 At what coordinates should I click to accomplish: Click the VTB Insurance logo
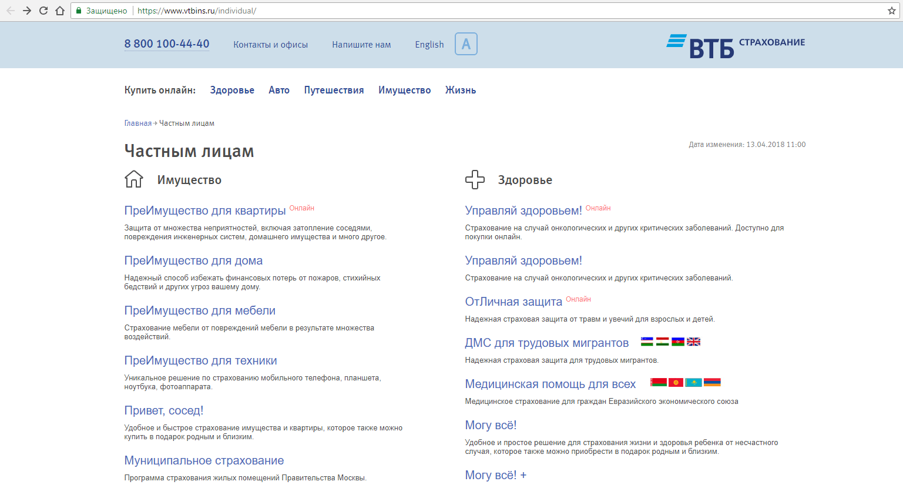point(736,46)
